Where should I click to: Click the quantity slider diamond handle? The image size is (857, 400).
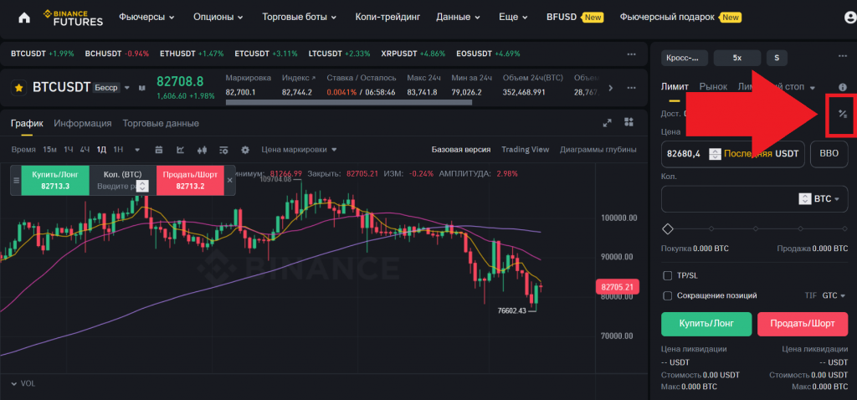click(667, 228)
